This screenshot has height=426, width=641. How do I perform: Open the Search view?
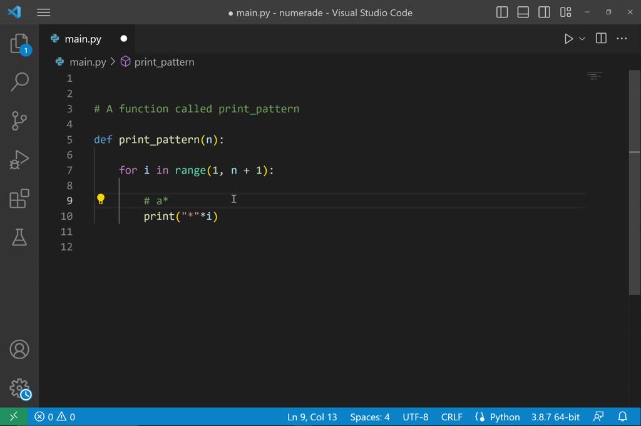(x=19, y=82)
